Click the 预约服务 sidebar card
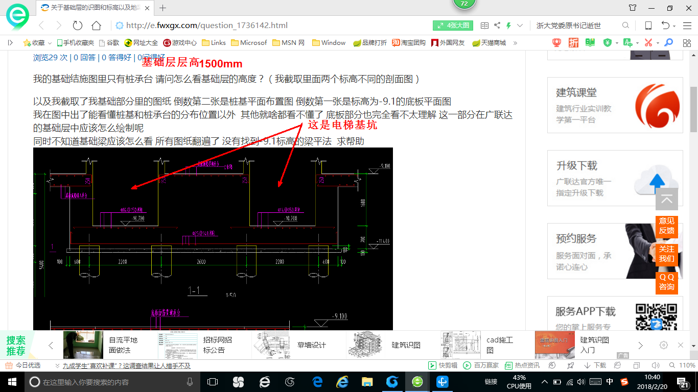Screen dimensions: 698x392 tap(615, 251)
